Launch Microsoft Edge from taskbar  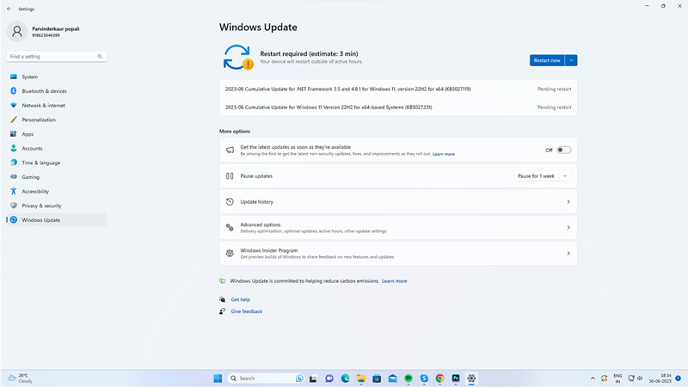[x=346, y=378]
